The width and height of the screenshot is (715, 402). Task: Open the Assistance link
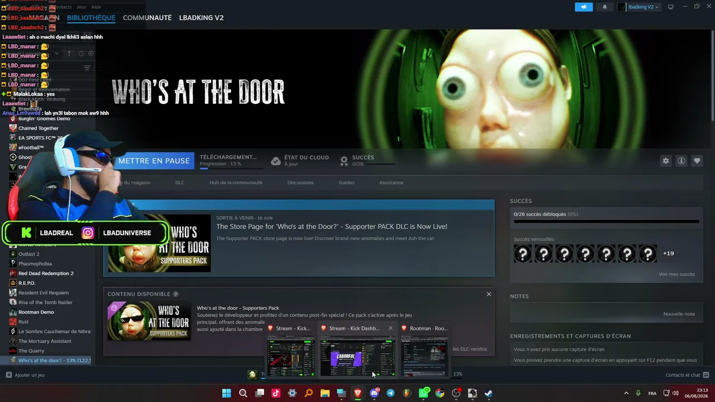(x=391, y=183)
